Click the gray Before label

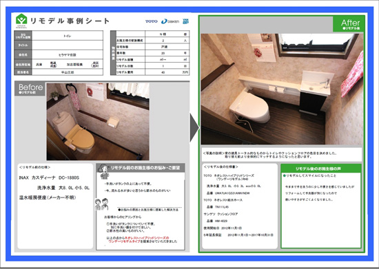[x=30, y=89]
